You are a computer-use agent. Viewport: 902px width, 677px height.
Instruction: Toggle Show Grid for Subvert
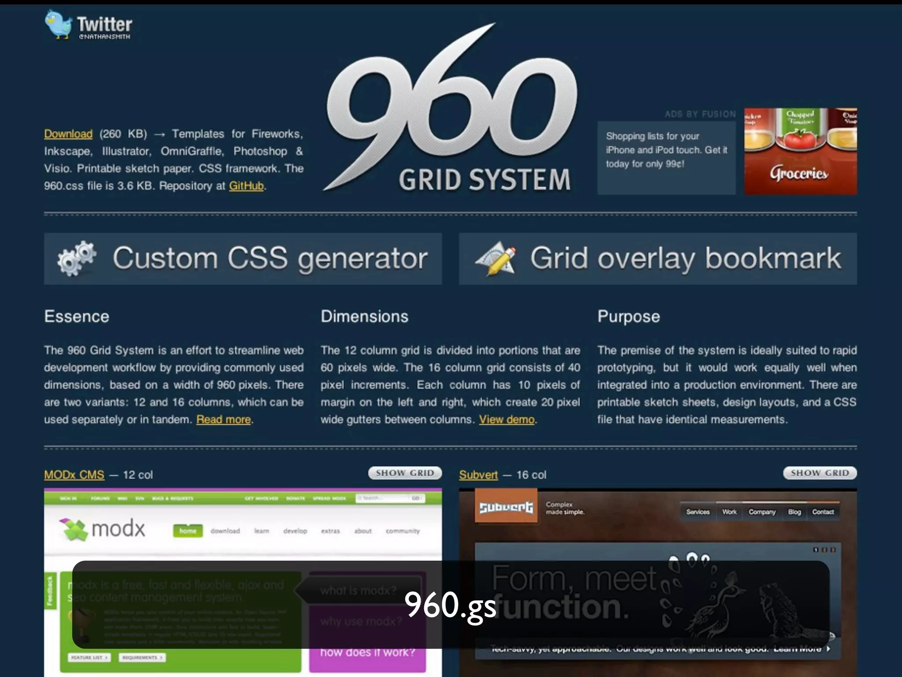pyautogui.click(x=820, y=473)
